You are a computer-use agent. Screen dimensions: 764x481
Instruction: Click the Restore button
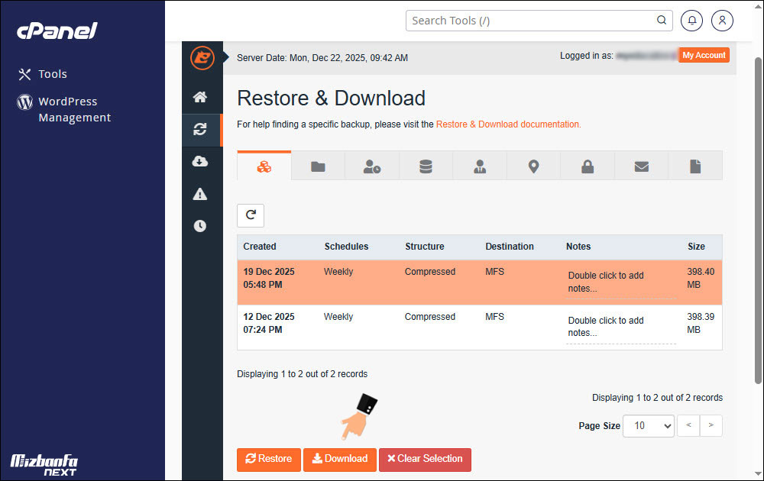tap(268, 459)
